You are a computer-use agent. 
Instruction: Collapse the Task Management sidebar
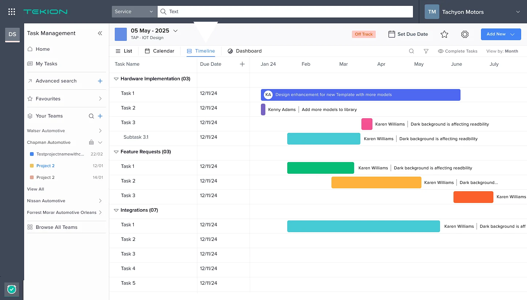point(100,33)
